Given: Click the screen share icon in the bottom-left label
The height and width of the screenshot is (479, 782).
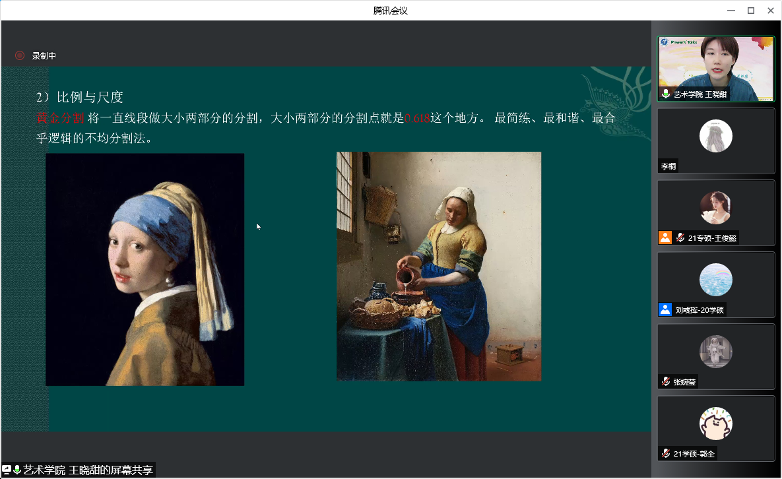Looking at the screenshot, I should coord(7,470).
